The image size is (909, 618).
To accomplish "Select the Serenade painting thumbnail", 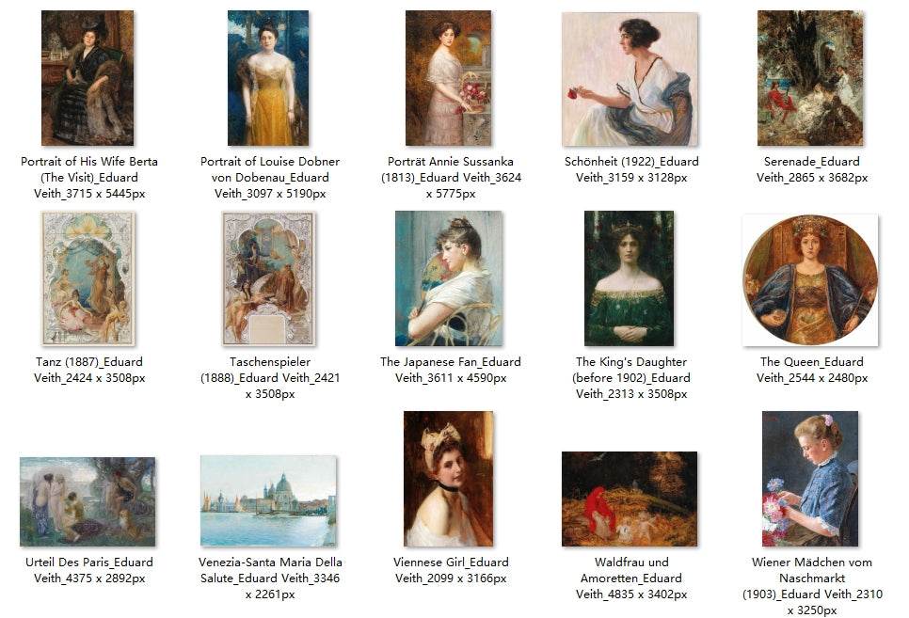I will tap(810, 78).
